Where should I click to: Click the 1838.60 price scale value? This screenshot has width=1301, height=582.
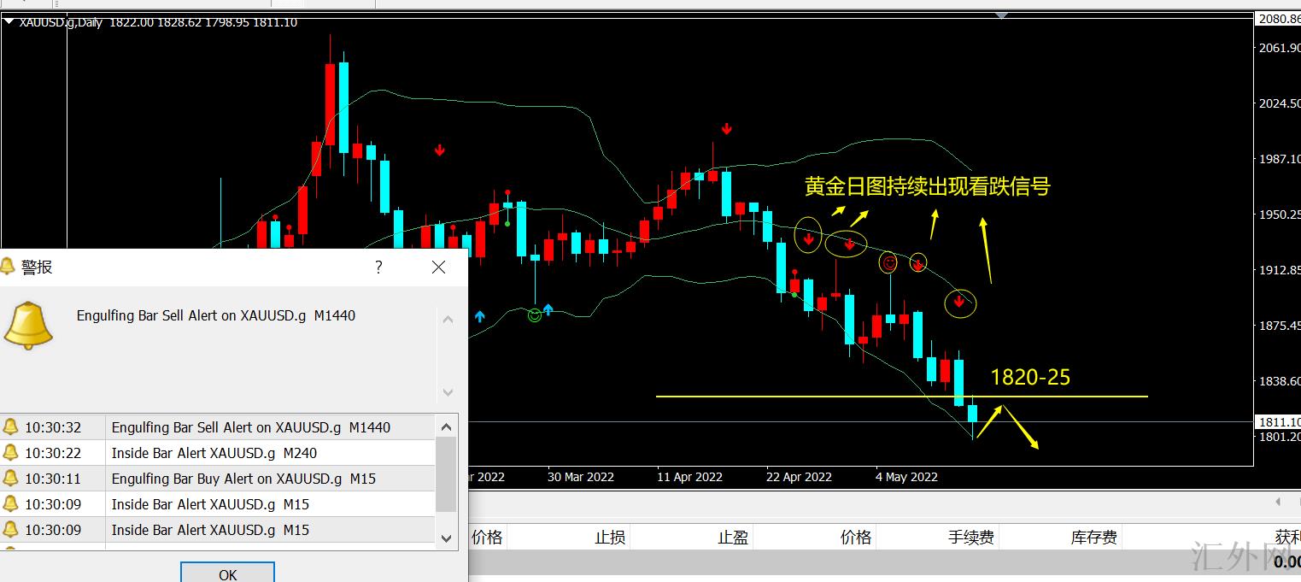(1279, 381)
